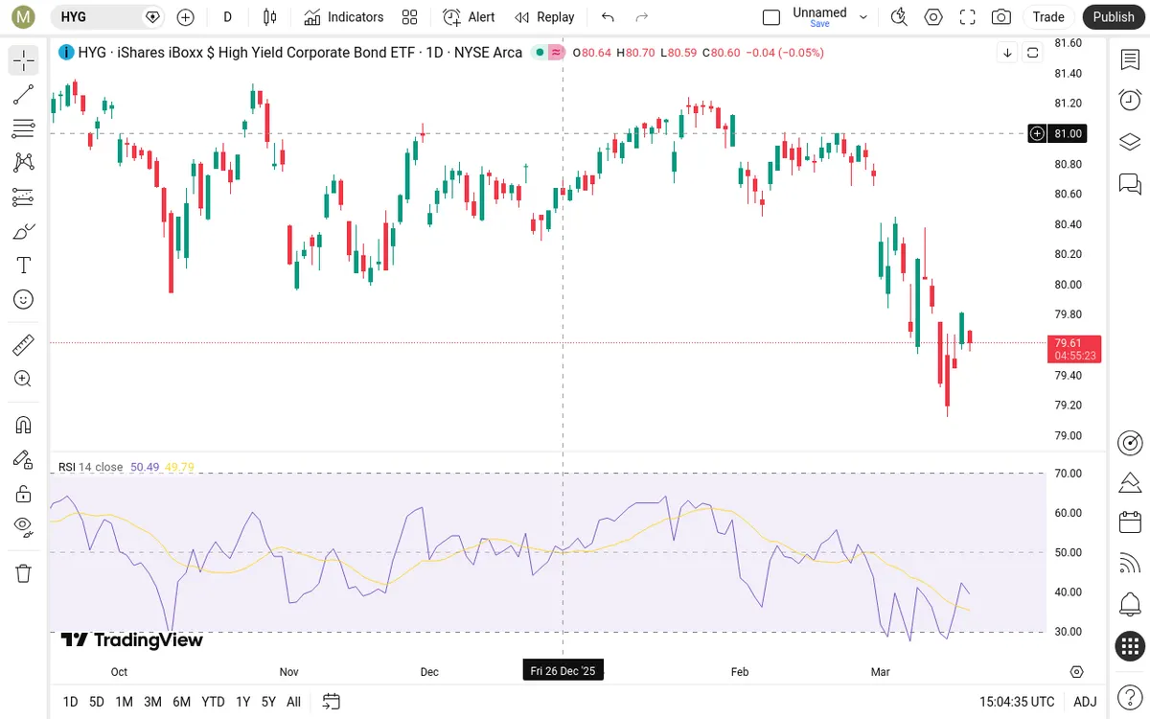Collapse the main pane down arrow
Image resolution: width=1150 pixels, height=719 pixels.
[x=1007, y=53]
